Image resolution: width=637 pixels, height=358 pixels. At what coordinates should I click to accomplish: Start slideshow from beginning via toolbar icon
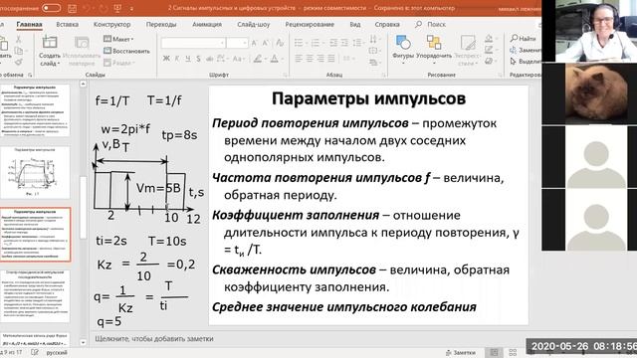pyautogui.click(x=117, y=8)
